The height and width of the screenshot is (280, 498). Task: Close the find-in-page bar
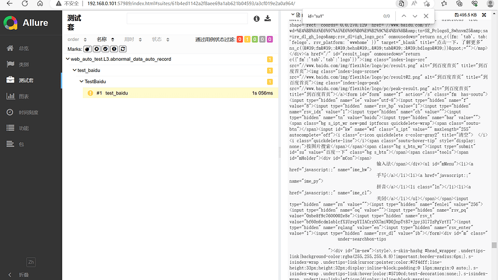(426, 16)
